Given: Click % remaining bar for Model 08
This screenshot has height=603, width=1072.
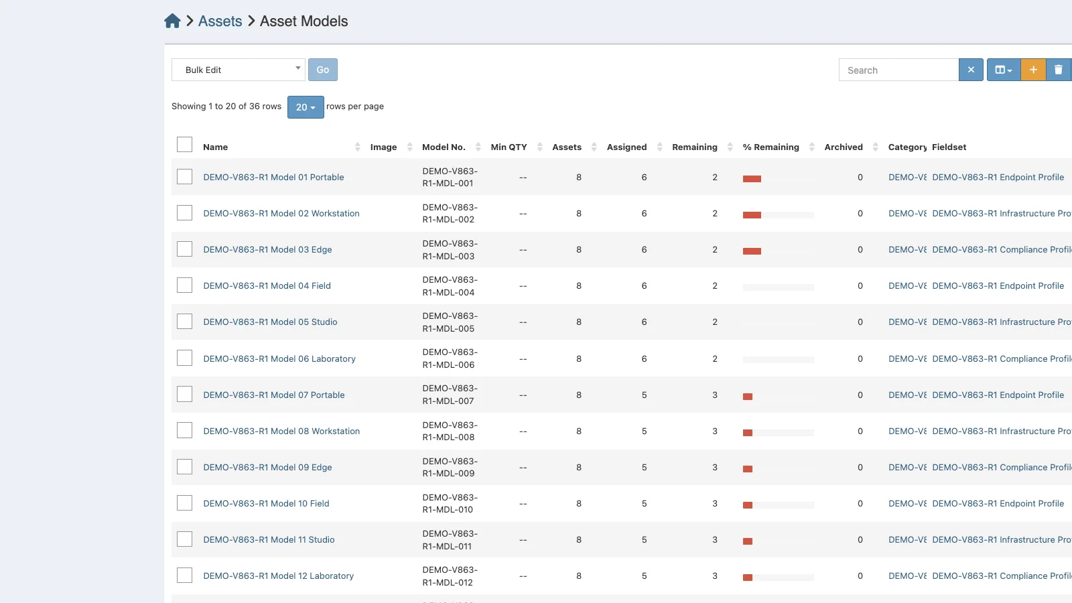Looking at the screenshot, I should coord(778,433).
